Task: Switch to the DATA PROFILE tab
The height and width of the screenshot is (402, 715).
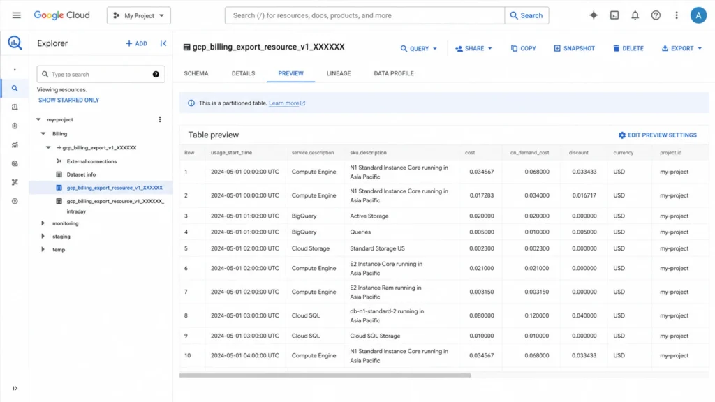Action: 394,73
